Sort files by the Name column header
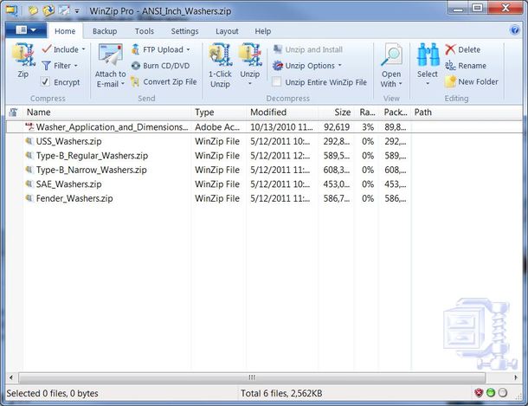This screenshot has width=528, height=406. pos(107,113)
